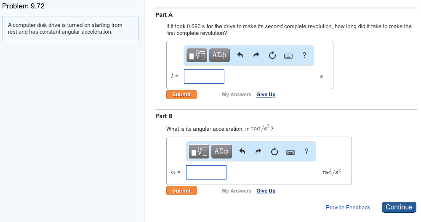Click the help question mark in Part A
Screen dimensions: 421x222
304,55
